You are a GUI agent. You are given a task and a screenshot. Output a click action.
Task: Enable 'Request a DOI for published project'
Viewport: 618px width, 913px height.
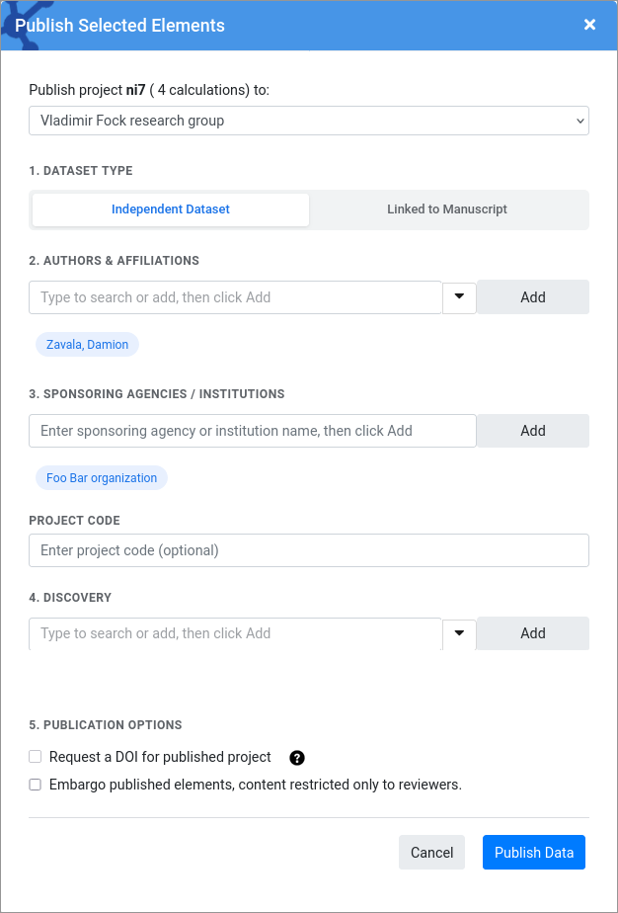(x=35, y=756)
